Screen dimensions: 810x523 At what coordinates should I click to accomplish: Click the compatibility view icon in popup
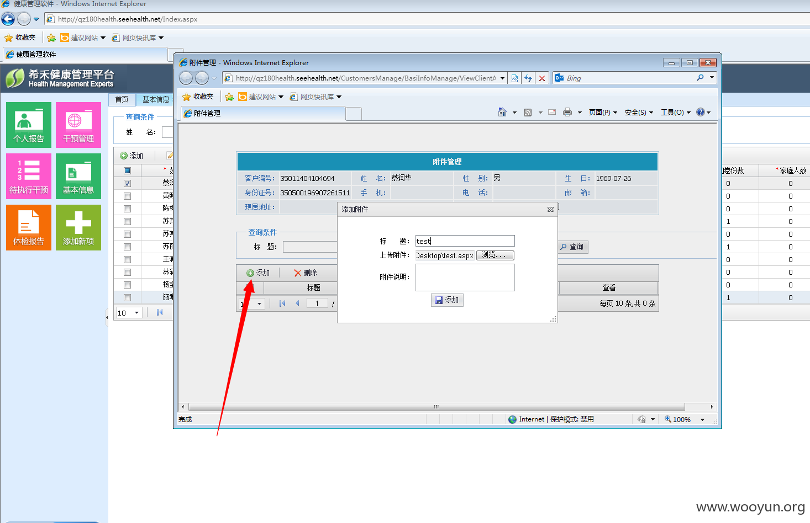click(514, 78)
